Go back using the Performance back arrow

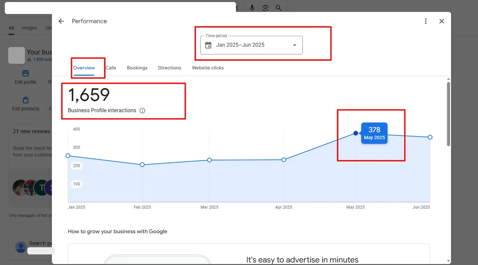[x=61, y=21]
